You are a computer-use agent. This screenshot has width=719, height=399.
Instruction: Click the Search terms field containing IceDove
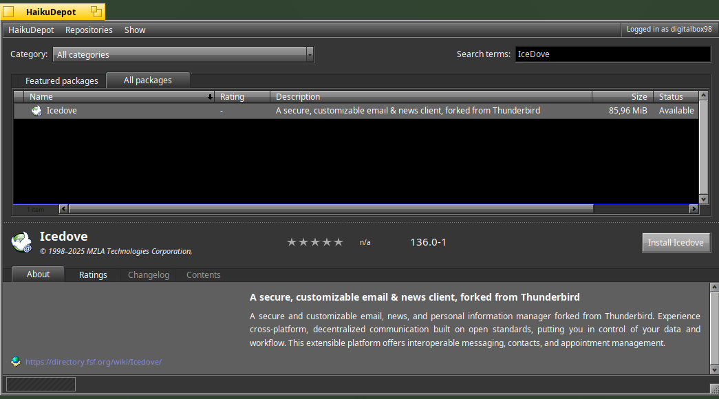click(x=613, y=54)
